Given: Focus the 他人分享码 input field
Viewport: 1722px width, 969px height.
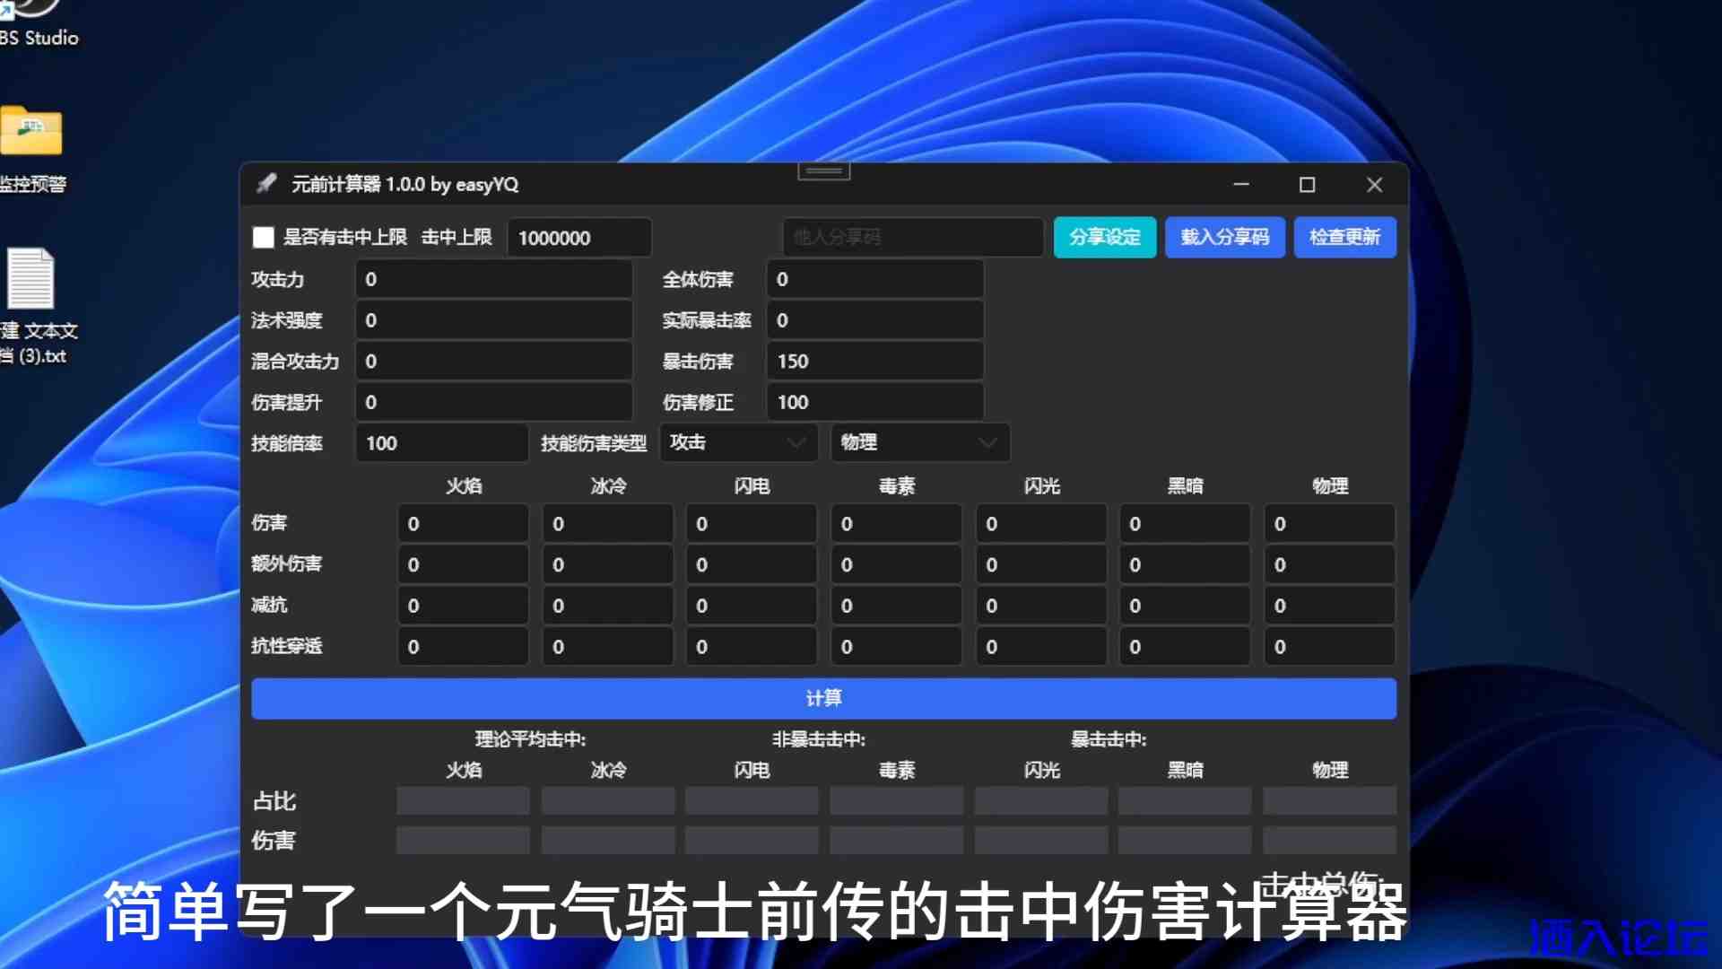Looking at the screenshot, I should (912, 238).
